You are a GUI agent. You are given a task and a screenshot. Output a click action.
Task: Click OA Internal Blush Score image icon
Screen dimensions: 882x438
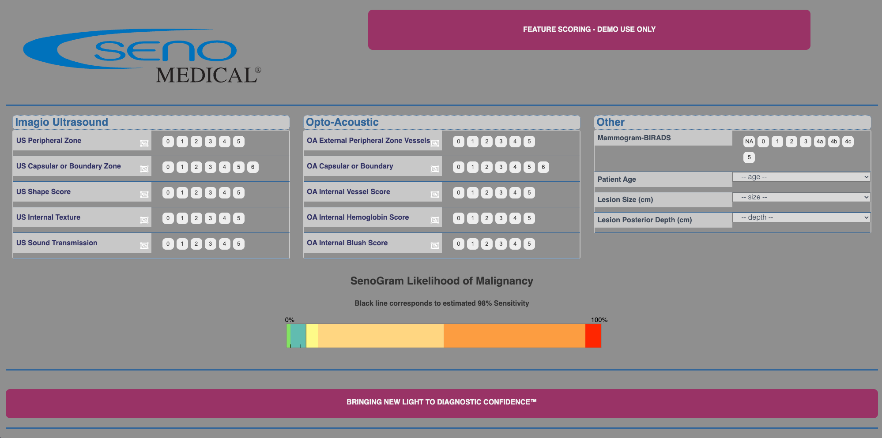tap(435, 246)
